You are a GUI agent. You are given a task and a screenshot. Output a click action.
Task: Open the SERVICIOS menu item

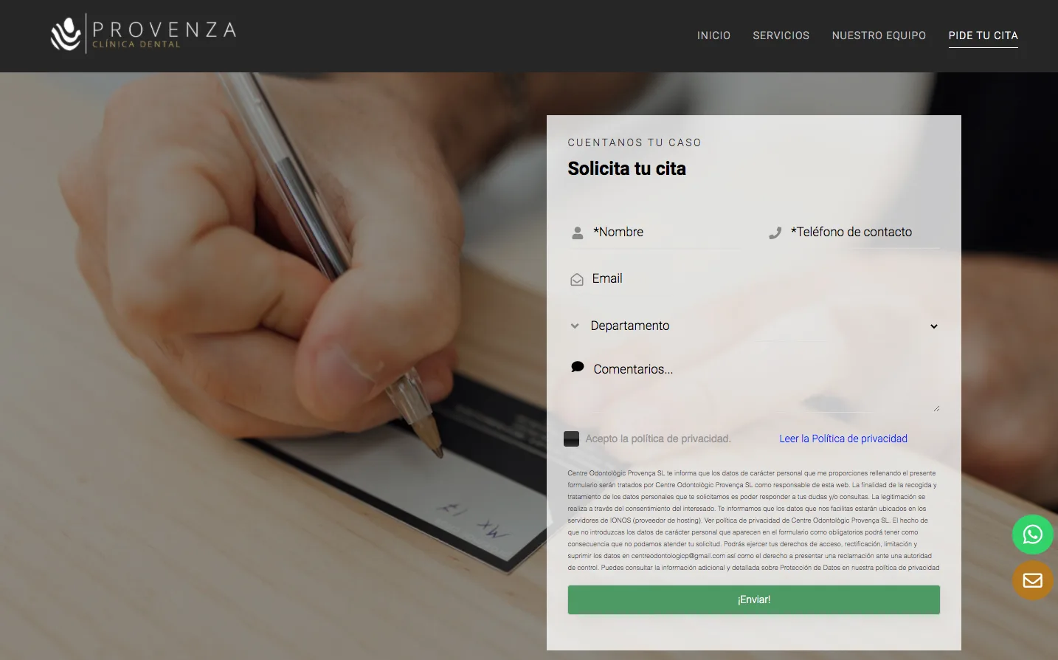click(x=781, y=35)
